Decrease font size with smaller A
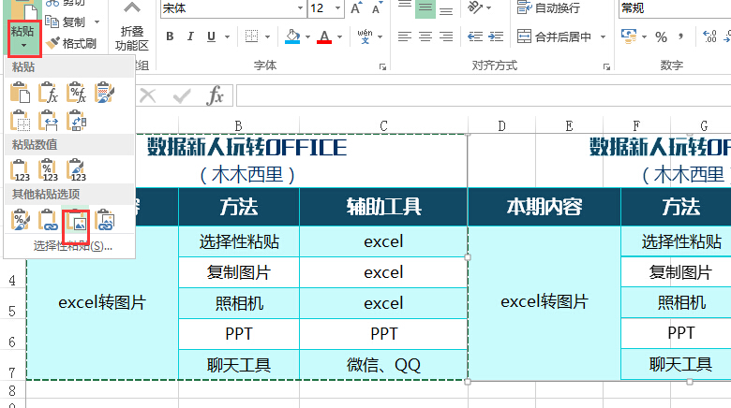This screenshot has height=408, width=731. 377,7
